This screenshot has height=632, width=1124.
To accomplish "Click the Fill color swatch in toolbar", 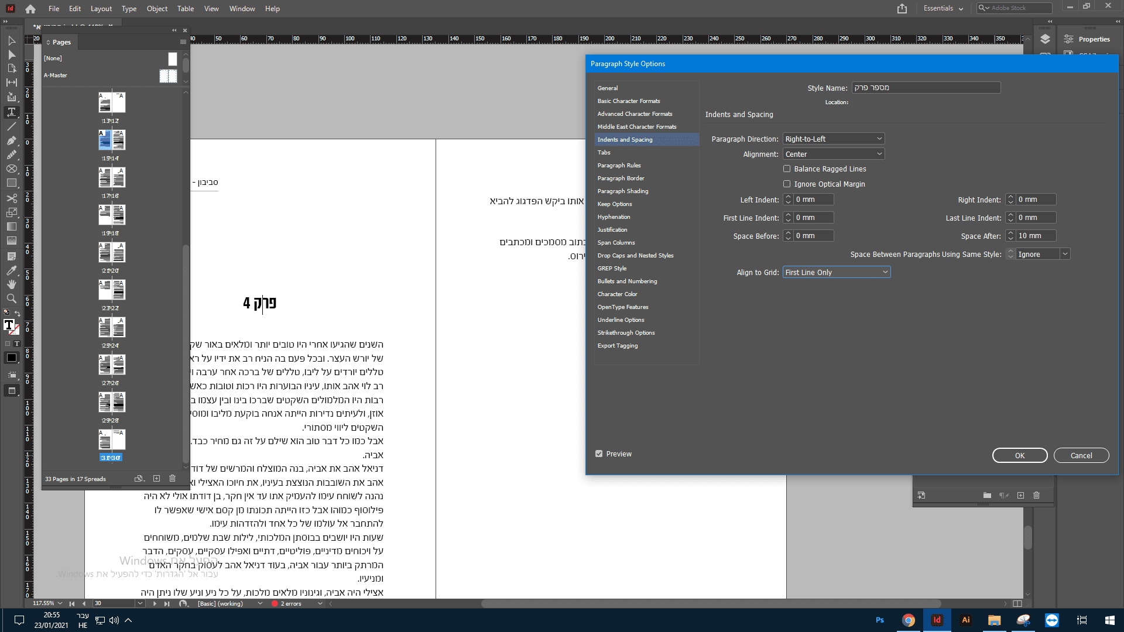I will click(x=9, y=325).
